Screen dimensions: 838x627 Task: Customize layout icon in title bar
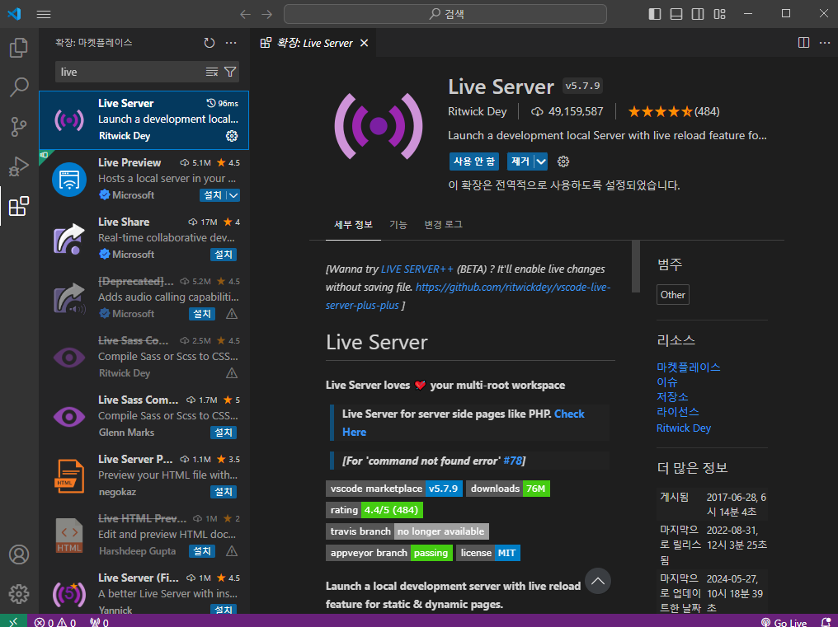coord(720,14)
